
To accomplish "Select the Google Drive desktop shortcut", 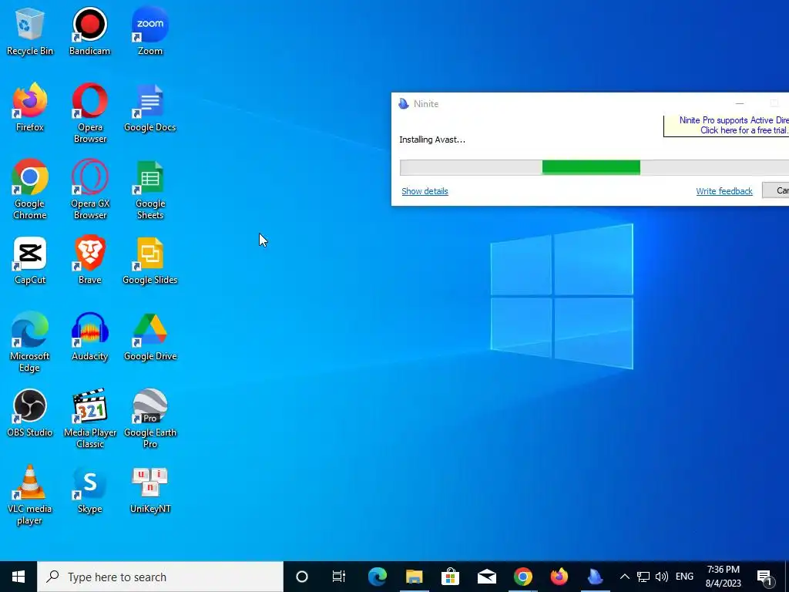I will point(150,337).
